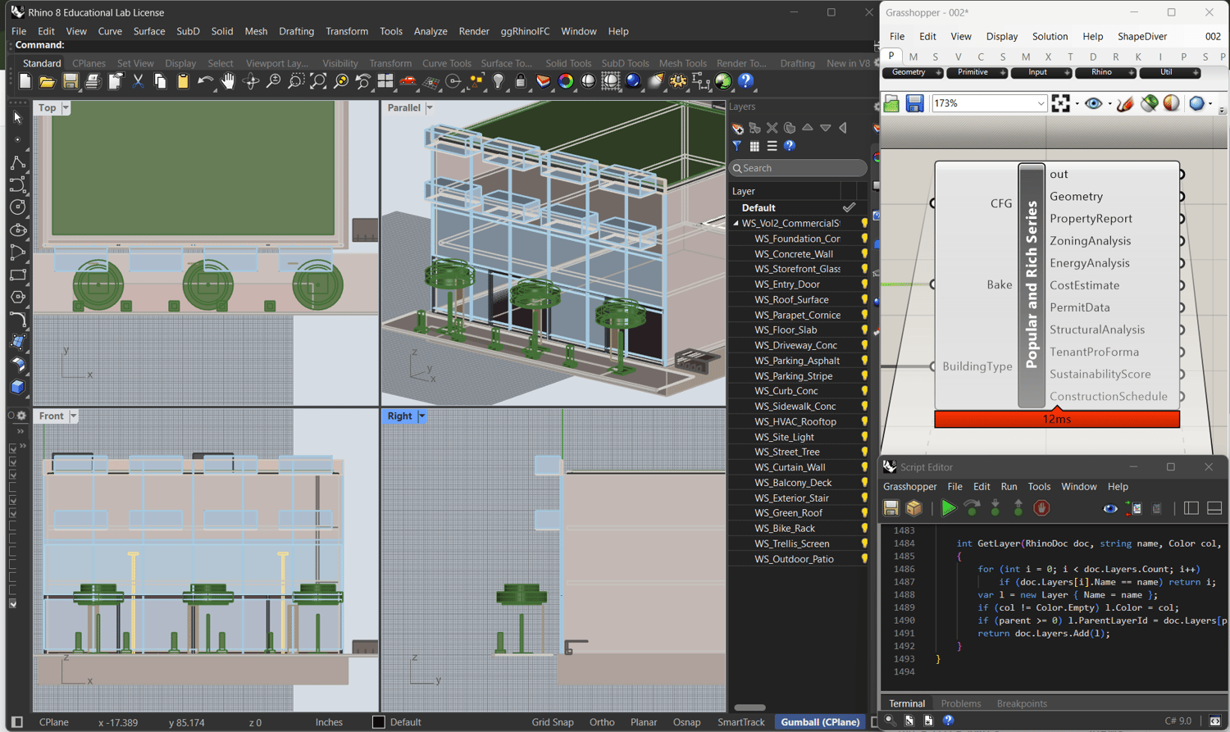
Task: Toggle visibility bulb of WS_Entry_Door layer
Action: (x=863, y=284)
